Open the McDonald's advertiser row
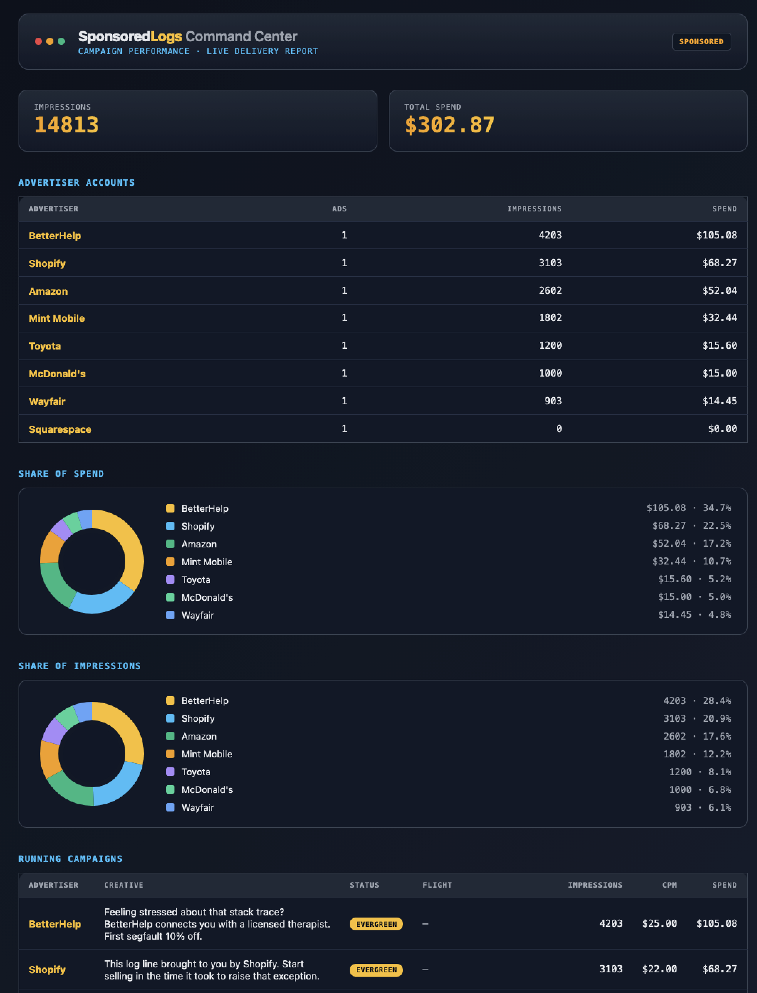Screen dimensions: 757x993 382,374
